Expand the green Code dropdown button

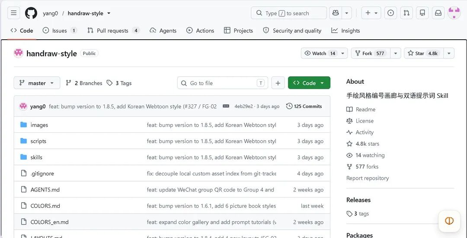click(309, 83)
